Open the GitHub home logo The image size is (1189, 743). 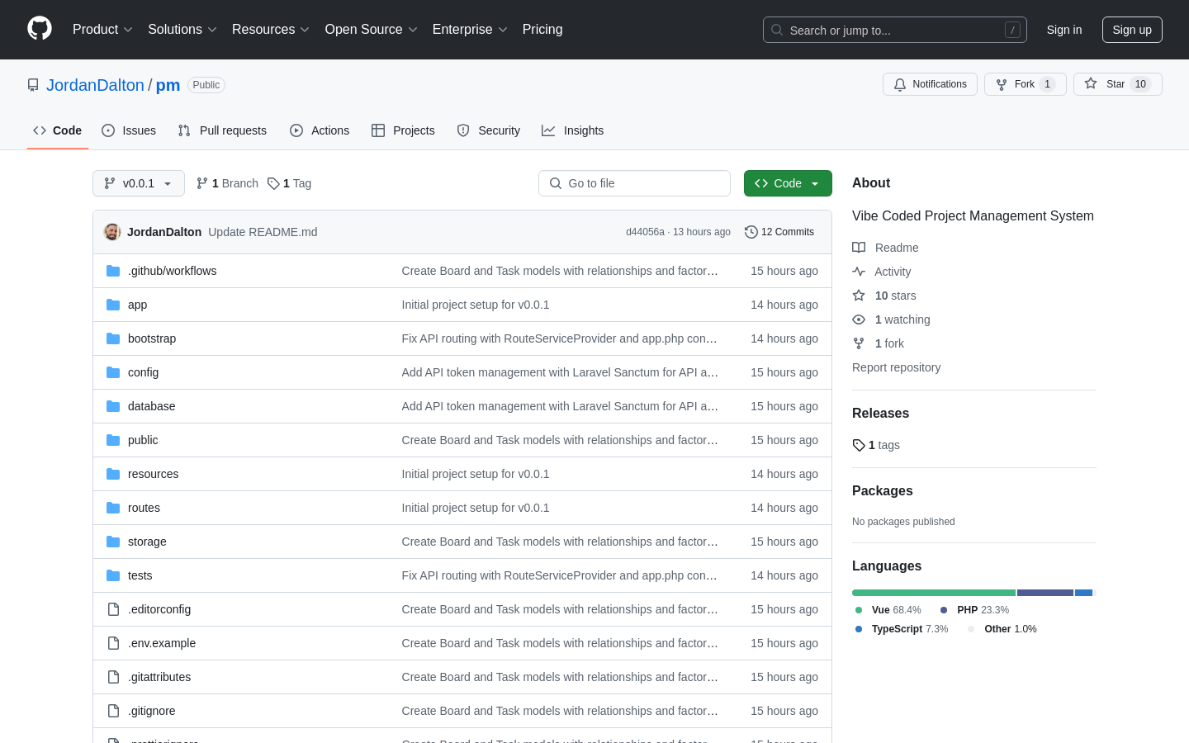40,29
